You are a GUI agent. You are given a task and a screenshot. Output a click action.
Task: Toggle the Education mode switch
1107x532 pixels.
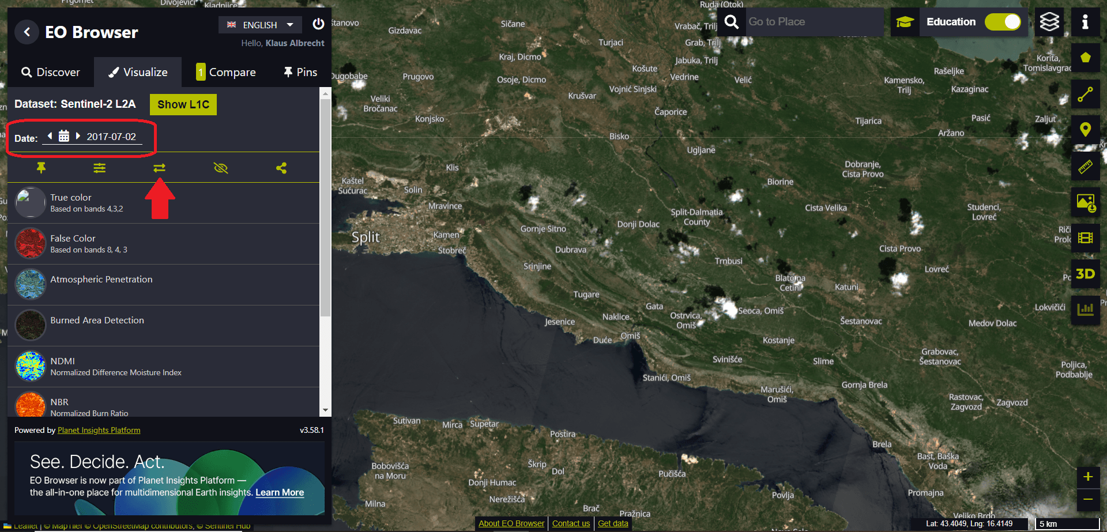click(1003, 22)
